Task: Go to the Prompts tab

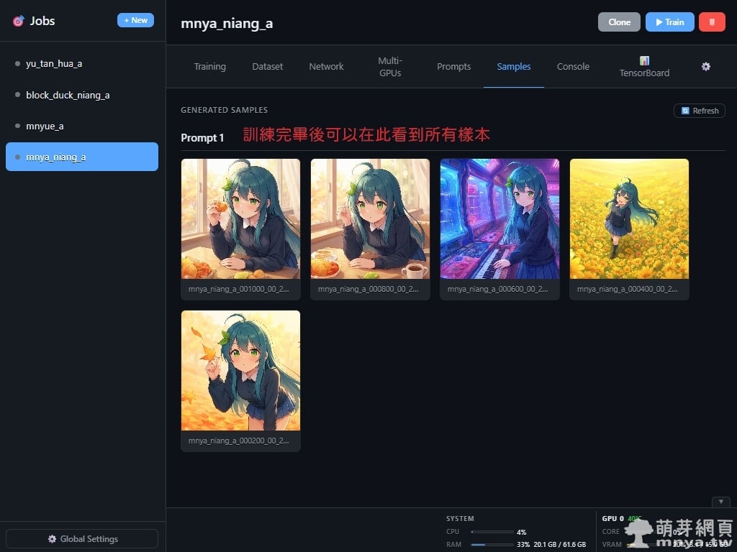Action: (453, 67)
